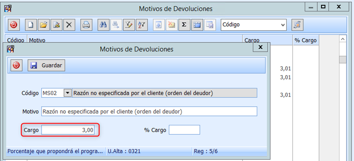Click the red power exit icon in main toolbar
The width and height of the screenshot is (354, 161).
point(14,25)
